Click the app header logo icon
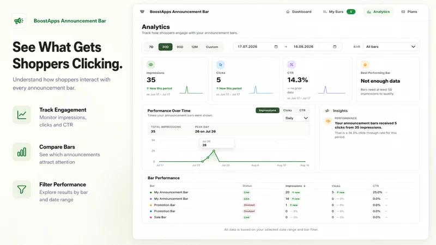This screenshot has height=245, width=436. pos(142,11)
